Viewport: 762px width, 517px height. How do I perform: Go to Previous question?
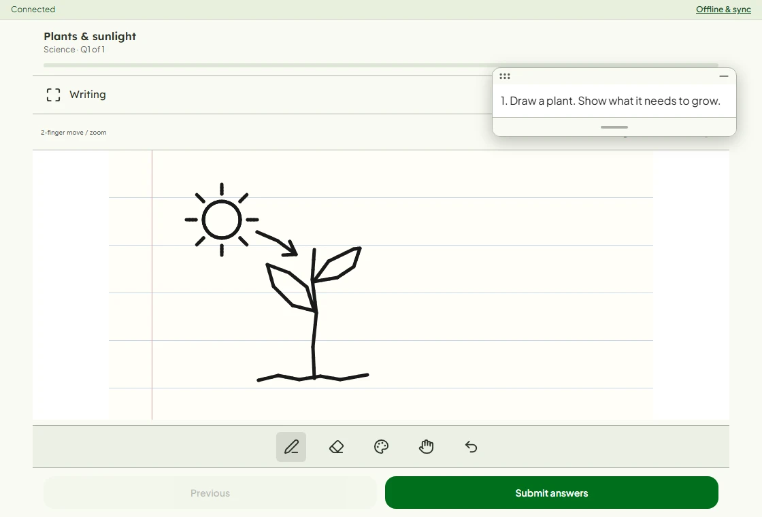(x=210, y=493)
